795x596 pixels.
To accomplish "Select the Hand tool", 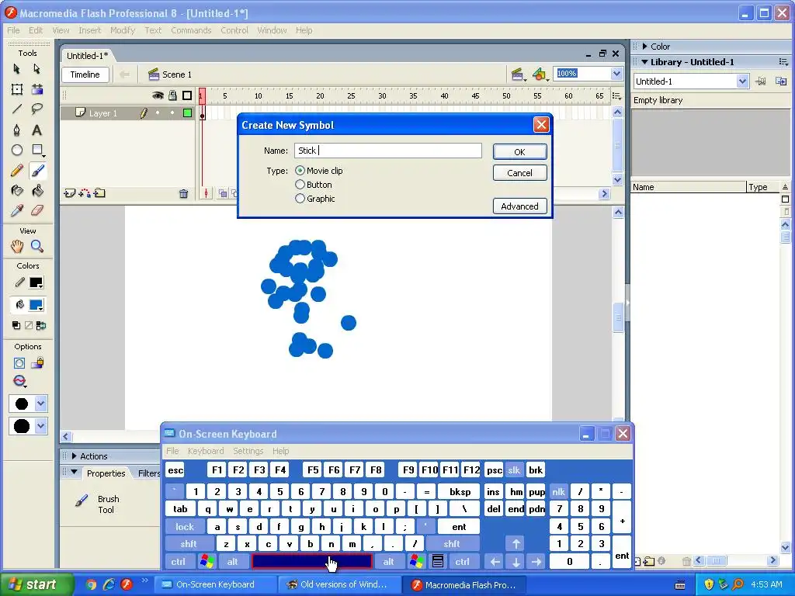I will (x=17, y=247).
